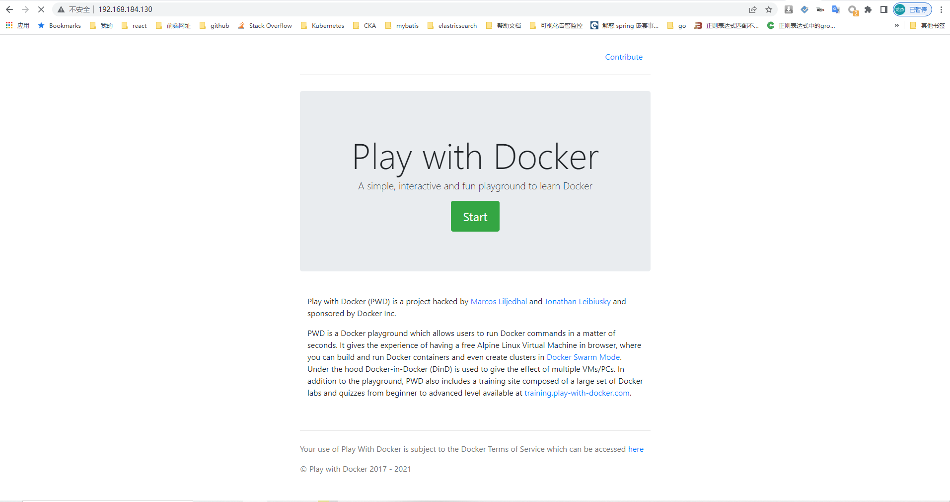Open the profile button labeled 已暂停
The width and height of the screenshot is (950, 502).
click(912, 9)
